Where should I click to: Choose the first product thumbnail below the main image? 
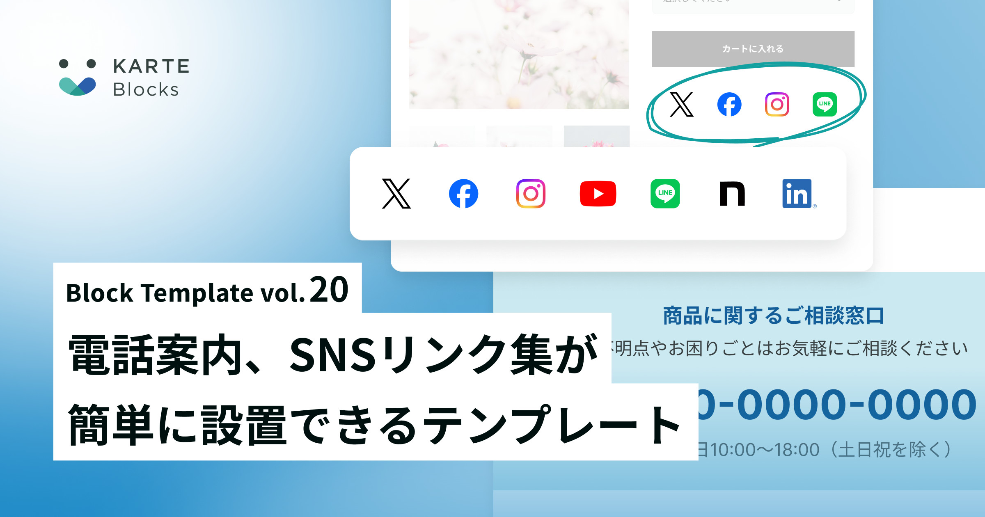point(442,136)
